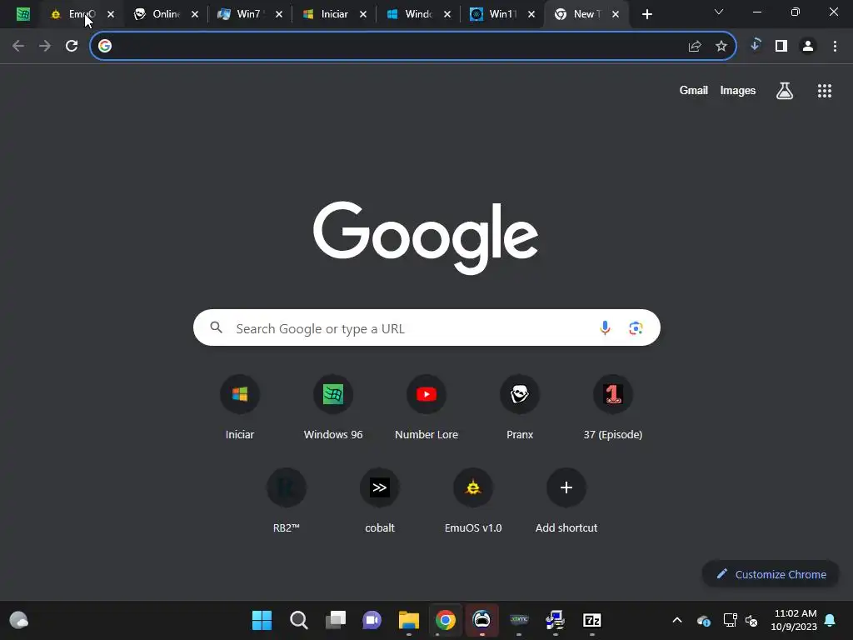
Task: Show hidden system tray icons
Action: click(x=676, y=620)
